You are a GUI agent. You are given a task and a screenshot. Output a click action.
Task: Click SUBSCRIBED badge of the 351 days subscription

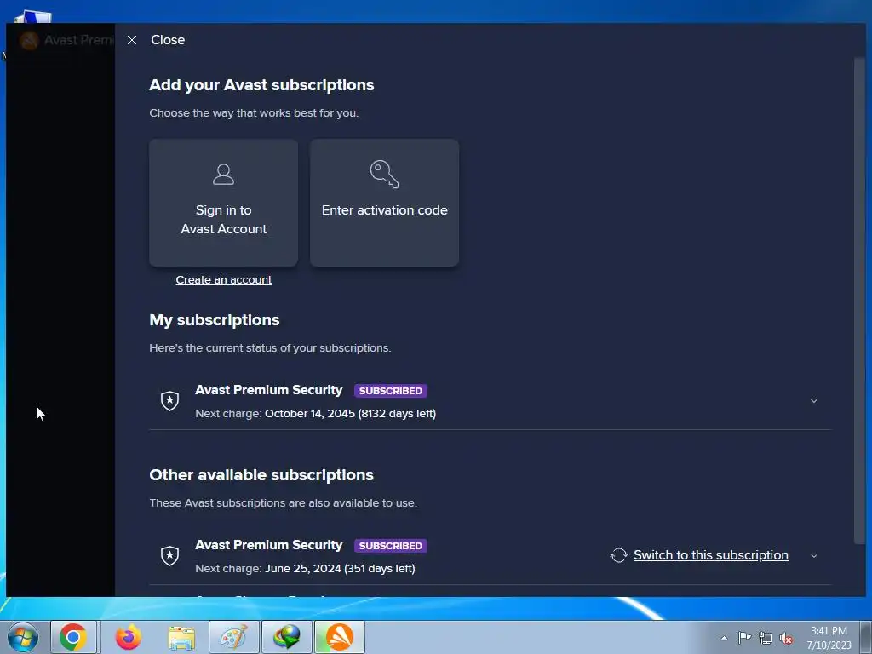[390, 546]
